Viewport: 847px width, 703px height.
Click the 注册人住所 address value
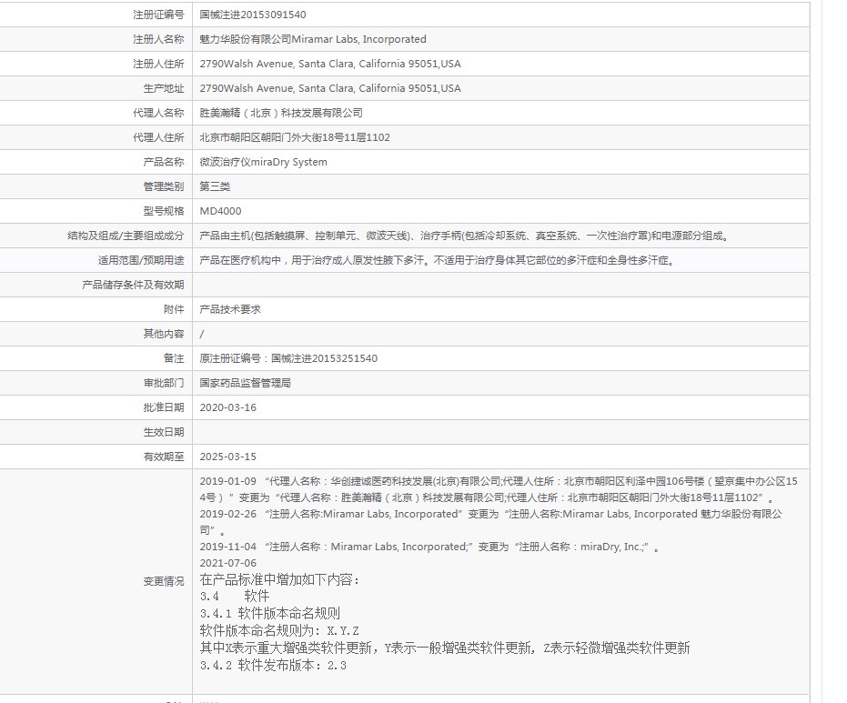[330, 64]
